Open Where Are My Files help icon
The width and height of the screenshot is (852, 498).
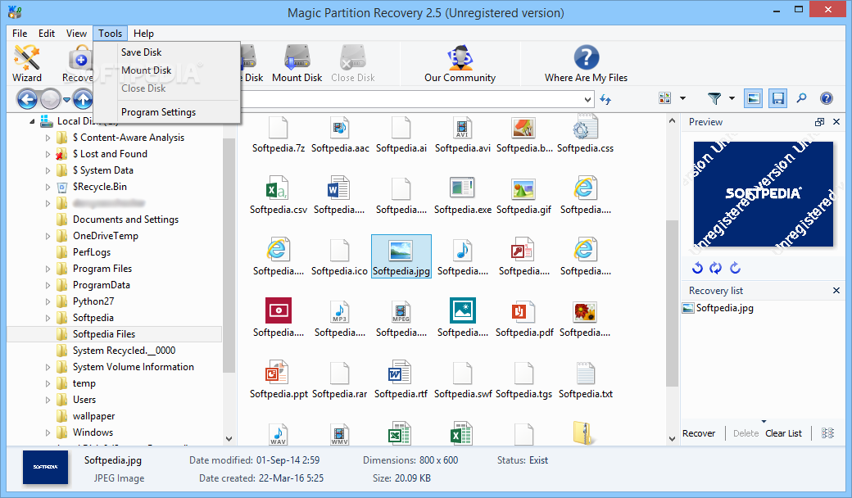586,64
